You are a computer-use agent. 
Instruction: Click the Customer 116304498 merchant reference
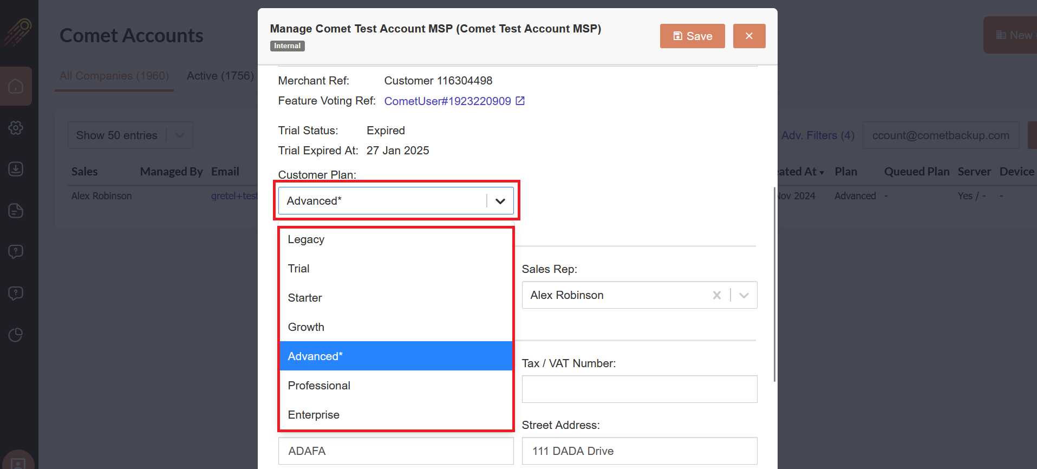click(438, 81)
